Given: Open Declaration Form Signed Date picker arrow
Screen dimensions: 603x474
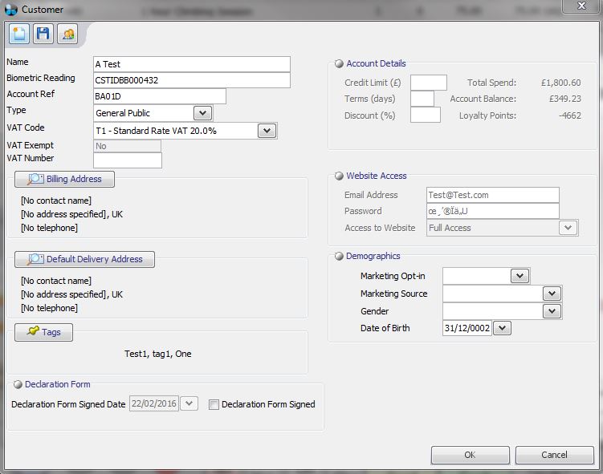Looking at the screenshot, I should [189, 403].
